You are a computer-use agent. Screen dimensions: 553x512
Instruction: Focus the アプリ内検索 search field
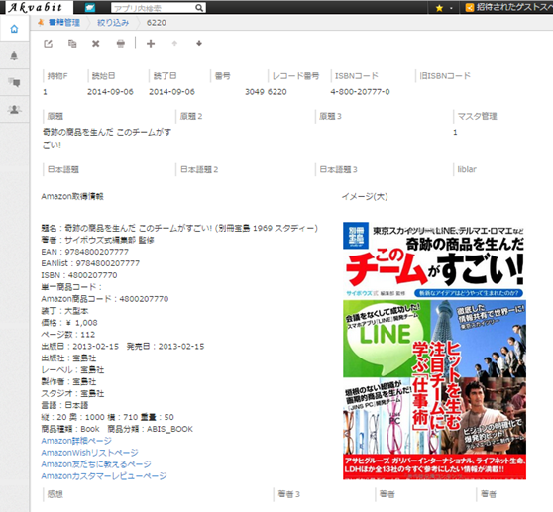coord(153,8)
